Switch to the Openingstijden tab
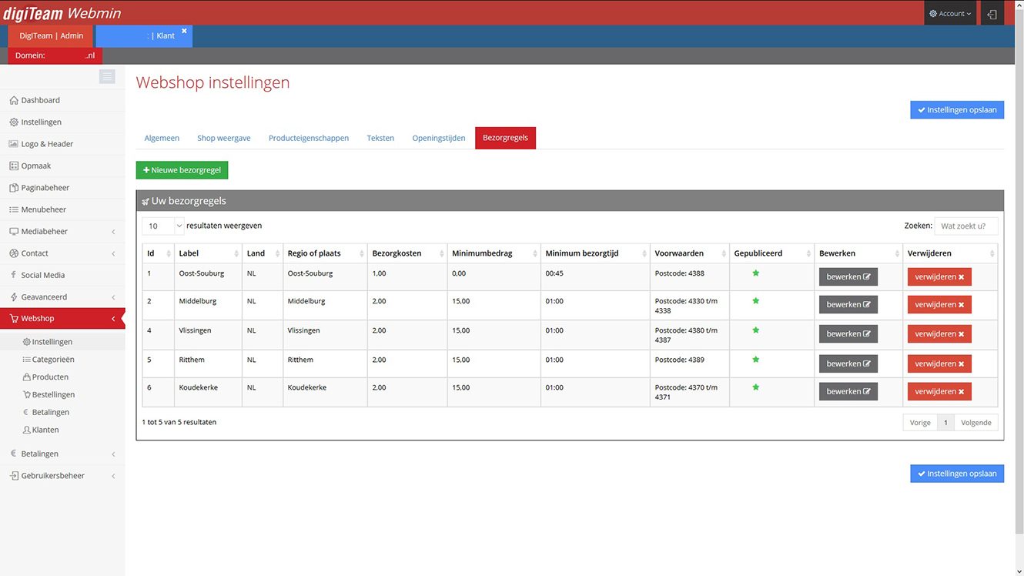This screenshot has width=1024, height=576. point(439,138)
